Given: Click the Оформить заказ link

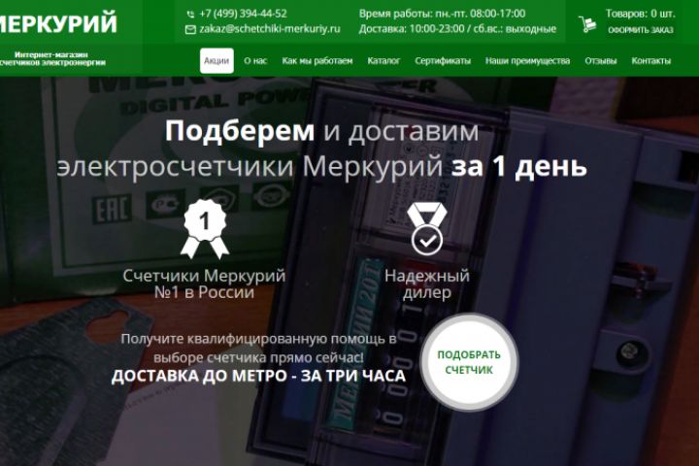Looking at the screenshot, I should pos(641,30).
